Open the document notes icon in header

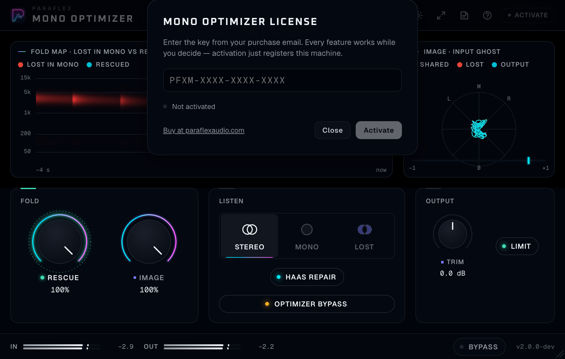click(464, 15)
